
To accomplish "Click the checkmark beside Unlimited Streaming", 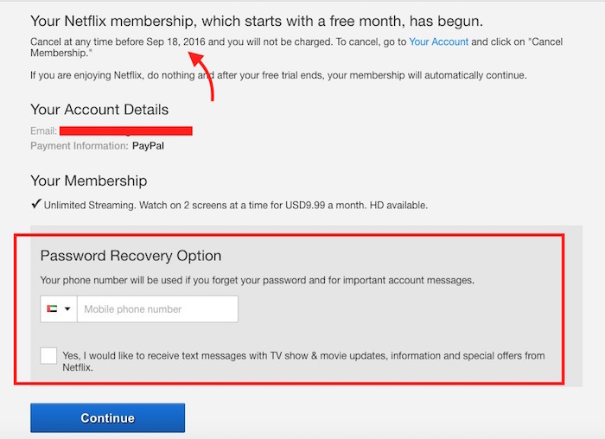I will pyautogui.click(x=35, y=205).
